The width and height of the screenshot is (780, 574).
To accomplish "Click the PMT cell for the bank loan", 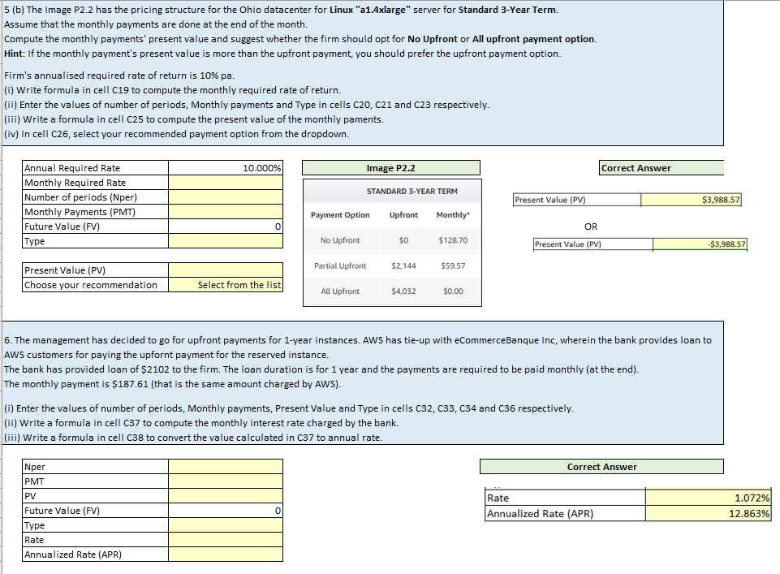I will click(x=225, y=481).
